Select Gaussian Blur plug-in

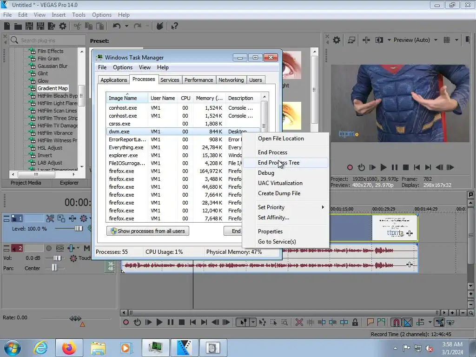click(53, 66)
